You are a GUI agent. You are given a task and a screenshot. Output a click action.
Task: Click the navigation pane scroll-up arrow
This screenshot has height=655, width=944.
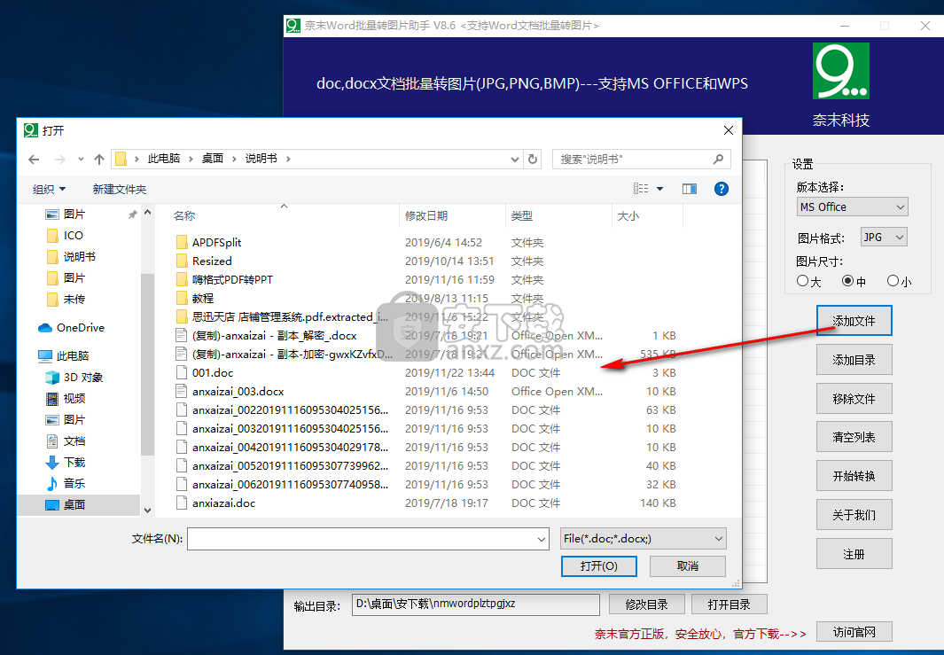[x=147, y=213]
